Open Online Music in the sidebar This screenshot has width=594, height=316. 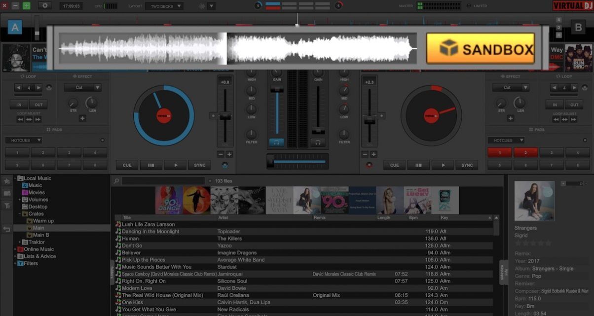point(35,249)
